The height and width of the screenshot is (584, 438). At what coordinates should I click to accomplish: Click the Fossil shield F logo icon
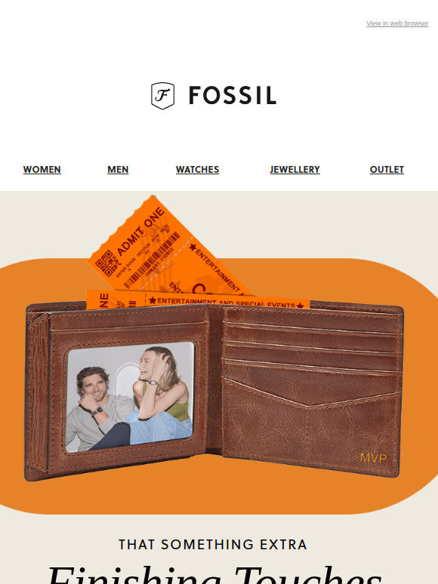pos(162,96)
